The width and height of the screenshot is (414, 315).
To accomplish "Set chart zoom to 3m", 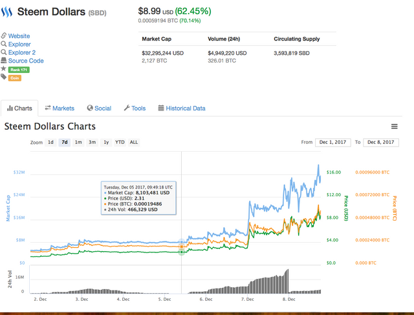I will [92, 142].
